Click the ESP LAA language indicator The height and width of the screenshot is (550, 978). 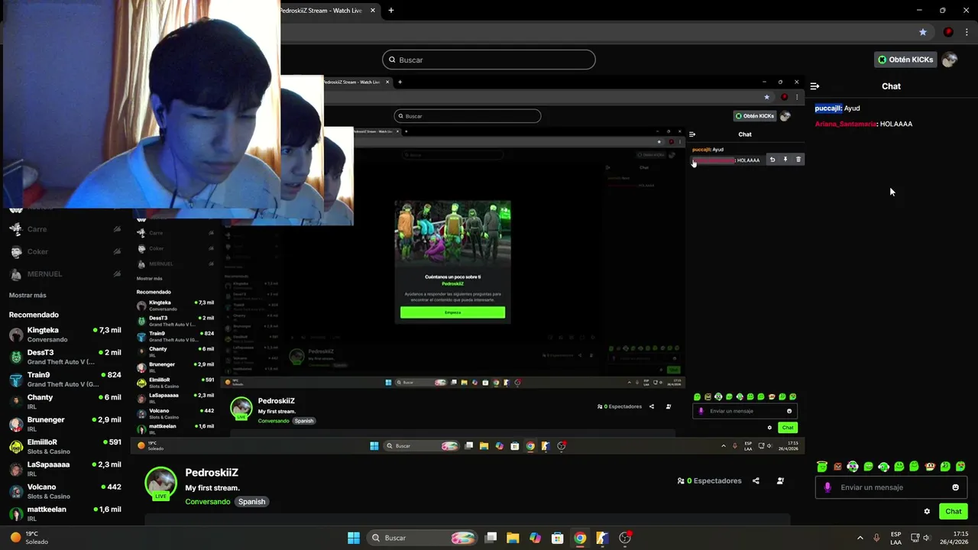[x=895, y=538]
